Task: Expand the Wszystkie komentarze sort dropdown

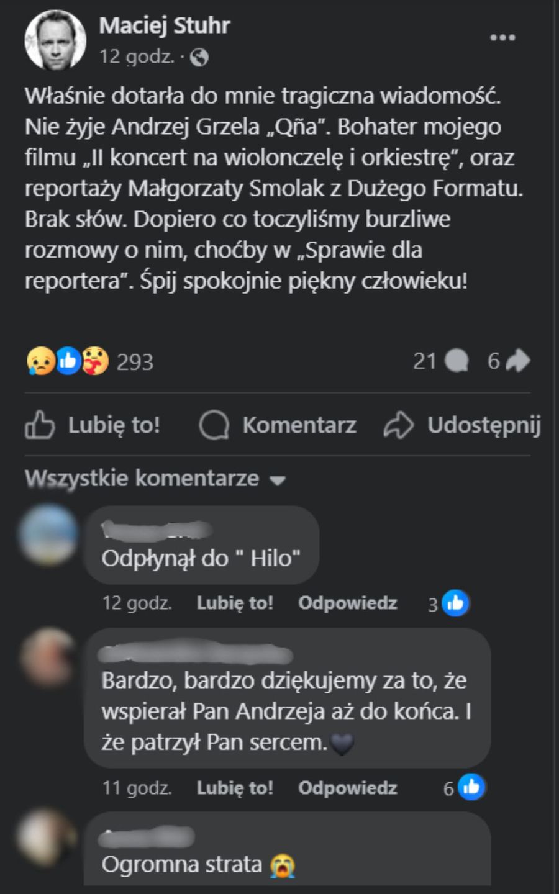Action: [x=155, y=479]
